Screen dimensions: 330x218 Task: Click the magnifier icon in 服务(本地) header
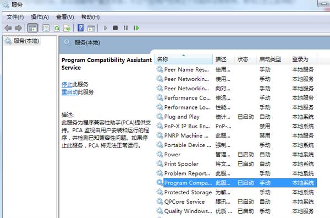tap(67, 42)
